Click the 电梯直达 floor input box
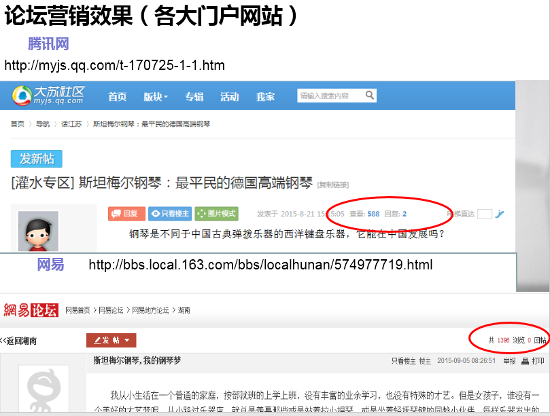The height and width of the screenshot is (416, 550). coord(485,214)
